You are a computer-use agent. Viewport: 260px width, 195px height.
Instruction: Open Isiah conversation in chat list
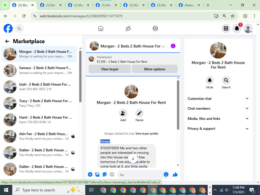(x=39, y=87)
